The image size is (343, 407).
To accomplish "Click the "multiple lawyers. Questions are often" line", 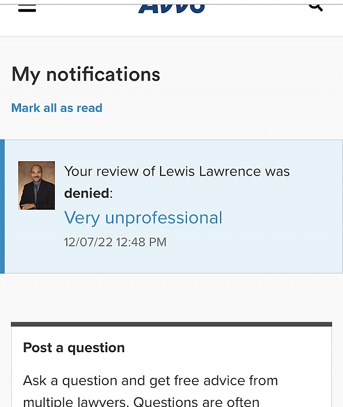I will (141, 401).
